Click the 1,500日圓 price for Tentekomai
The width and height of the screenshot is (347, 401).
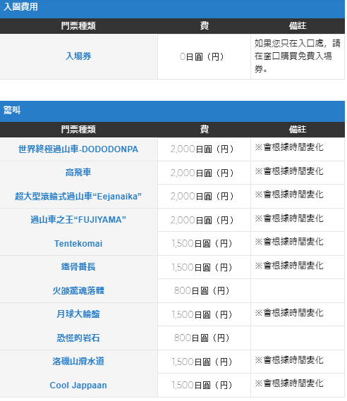coord(202,243)
